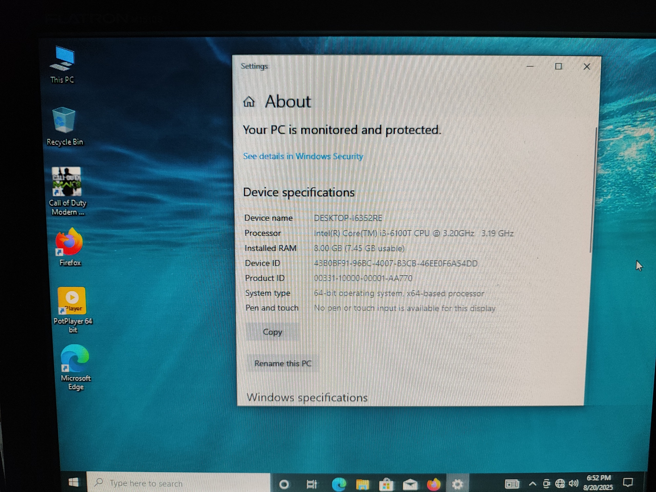Select the Recycle Bin desktop icon

point(65,127)
